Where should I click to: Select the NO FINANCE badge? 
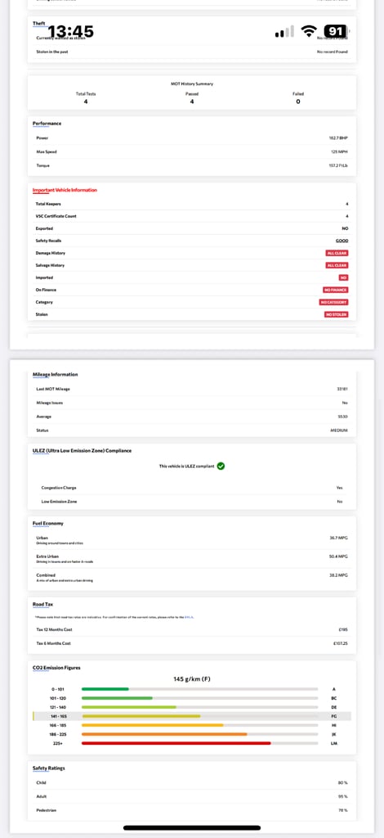click(x=335, y=290)
